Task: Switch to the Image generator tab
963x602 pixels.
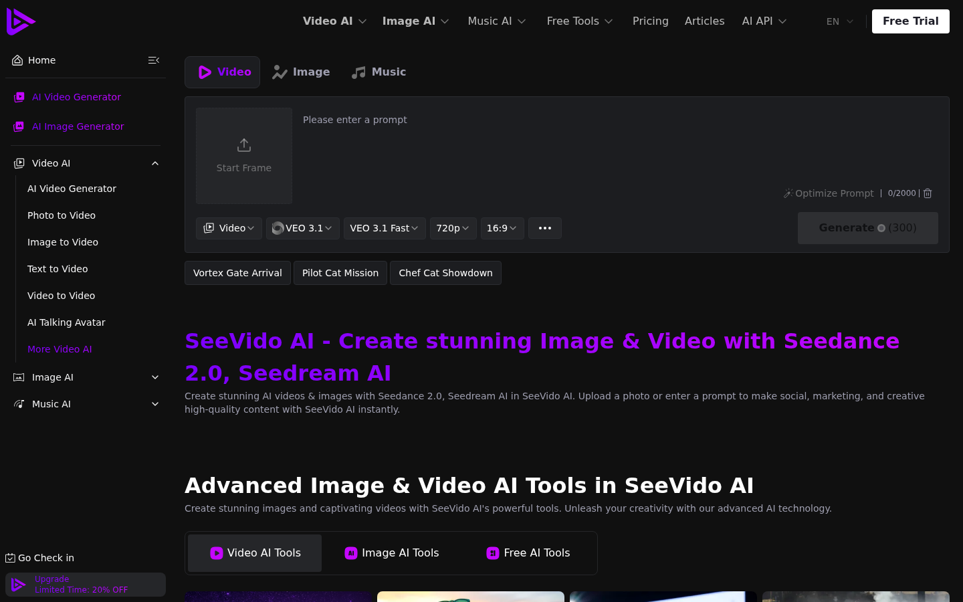Action: click(301, 72)
